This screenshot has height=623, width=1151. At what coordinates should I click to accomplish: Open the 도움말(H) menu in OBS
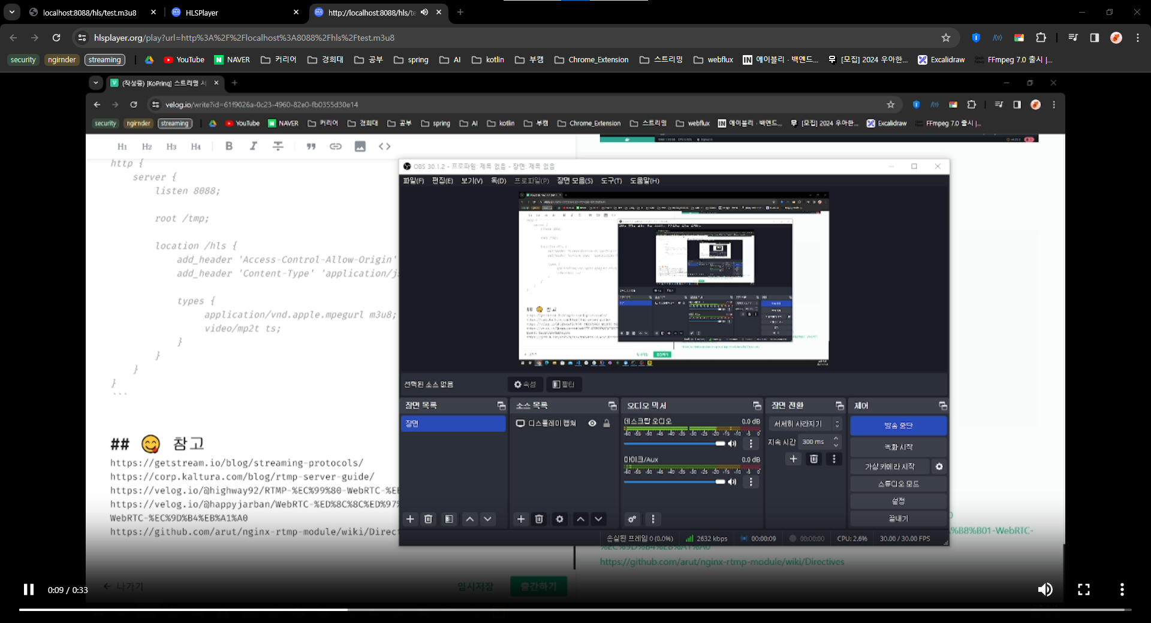point(644,181)
